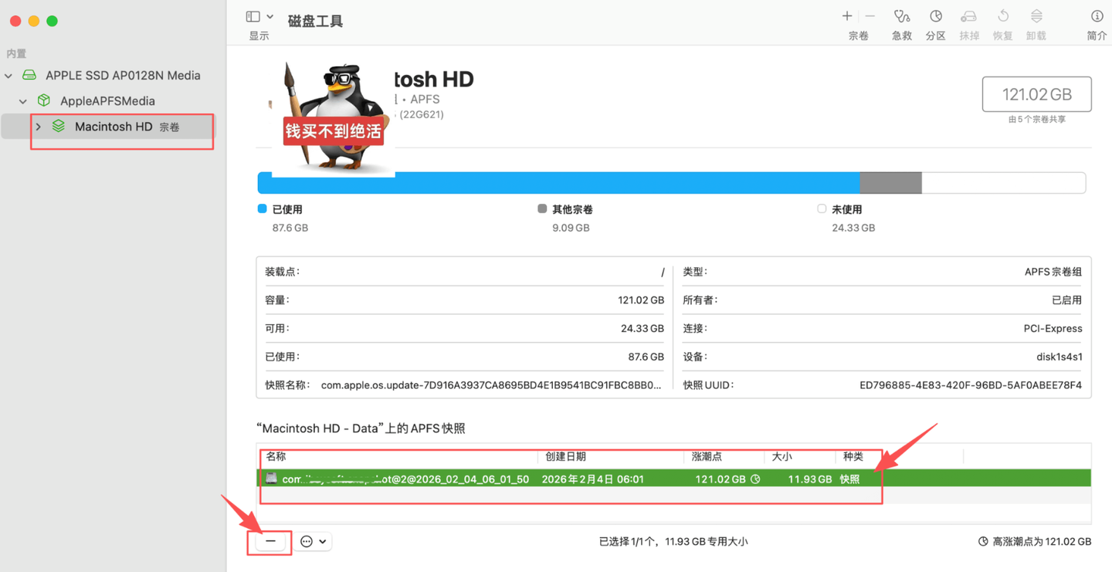Click the blue 已使用 legend swatch

[x=262, y=208]
